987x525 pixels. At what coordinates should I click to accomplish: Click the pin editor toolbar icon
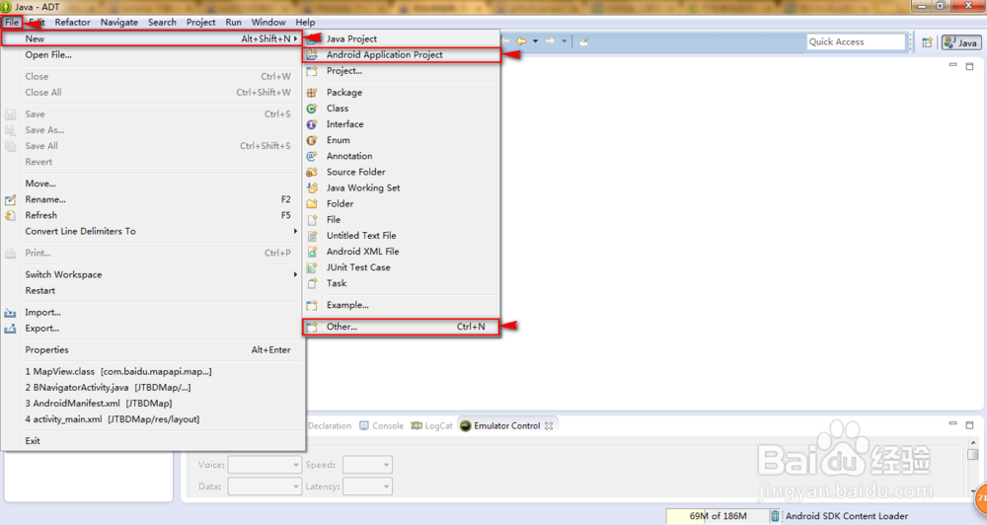tap(584, 41)
